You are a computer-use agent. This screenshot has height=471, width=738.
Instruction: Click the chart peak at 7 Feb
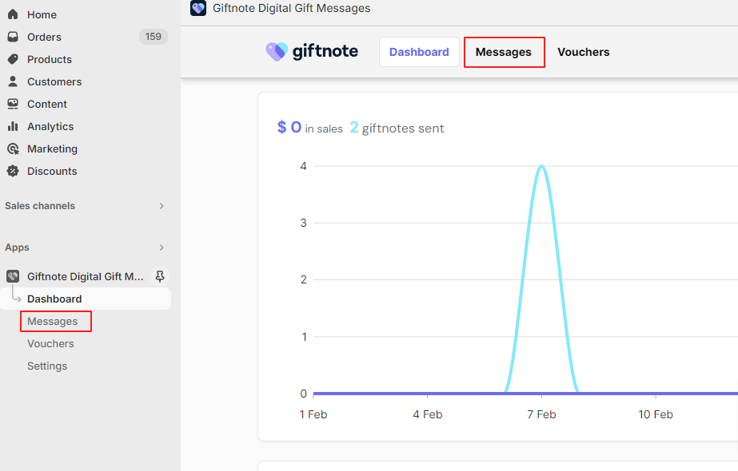[542, 166]
